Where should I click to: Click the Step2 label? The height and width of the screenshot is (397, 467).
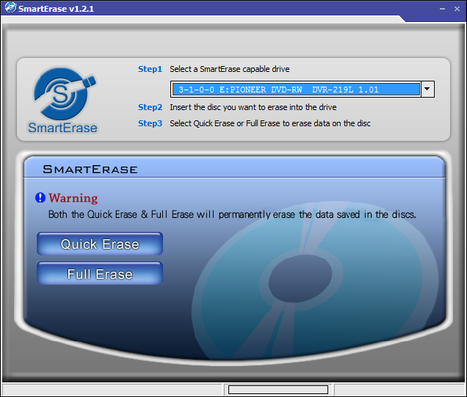click(x=150, y=107)
